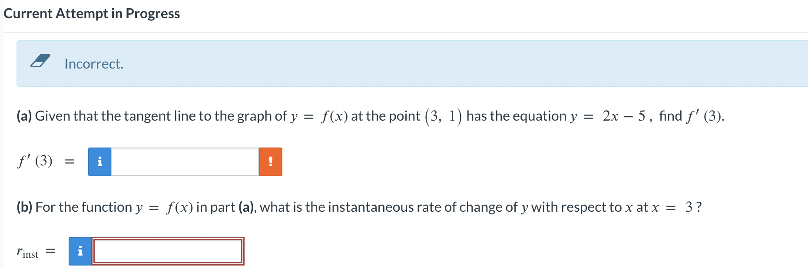
Task: Click the r_inst equation label
Action: pos(28,251)
